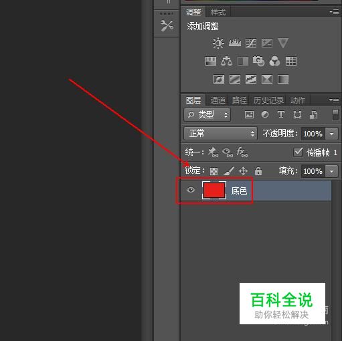The width and height of the screenshot is (342, 341).
Task: Lock layer position
Action: coord(243,171)
